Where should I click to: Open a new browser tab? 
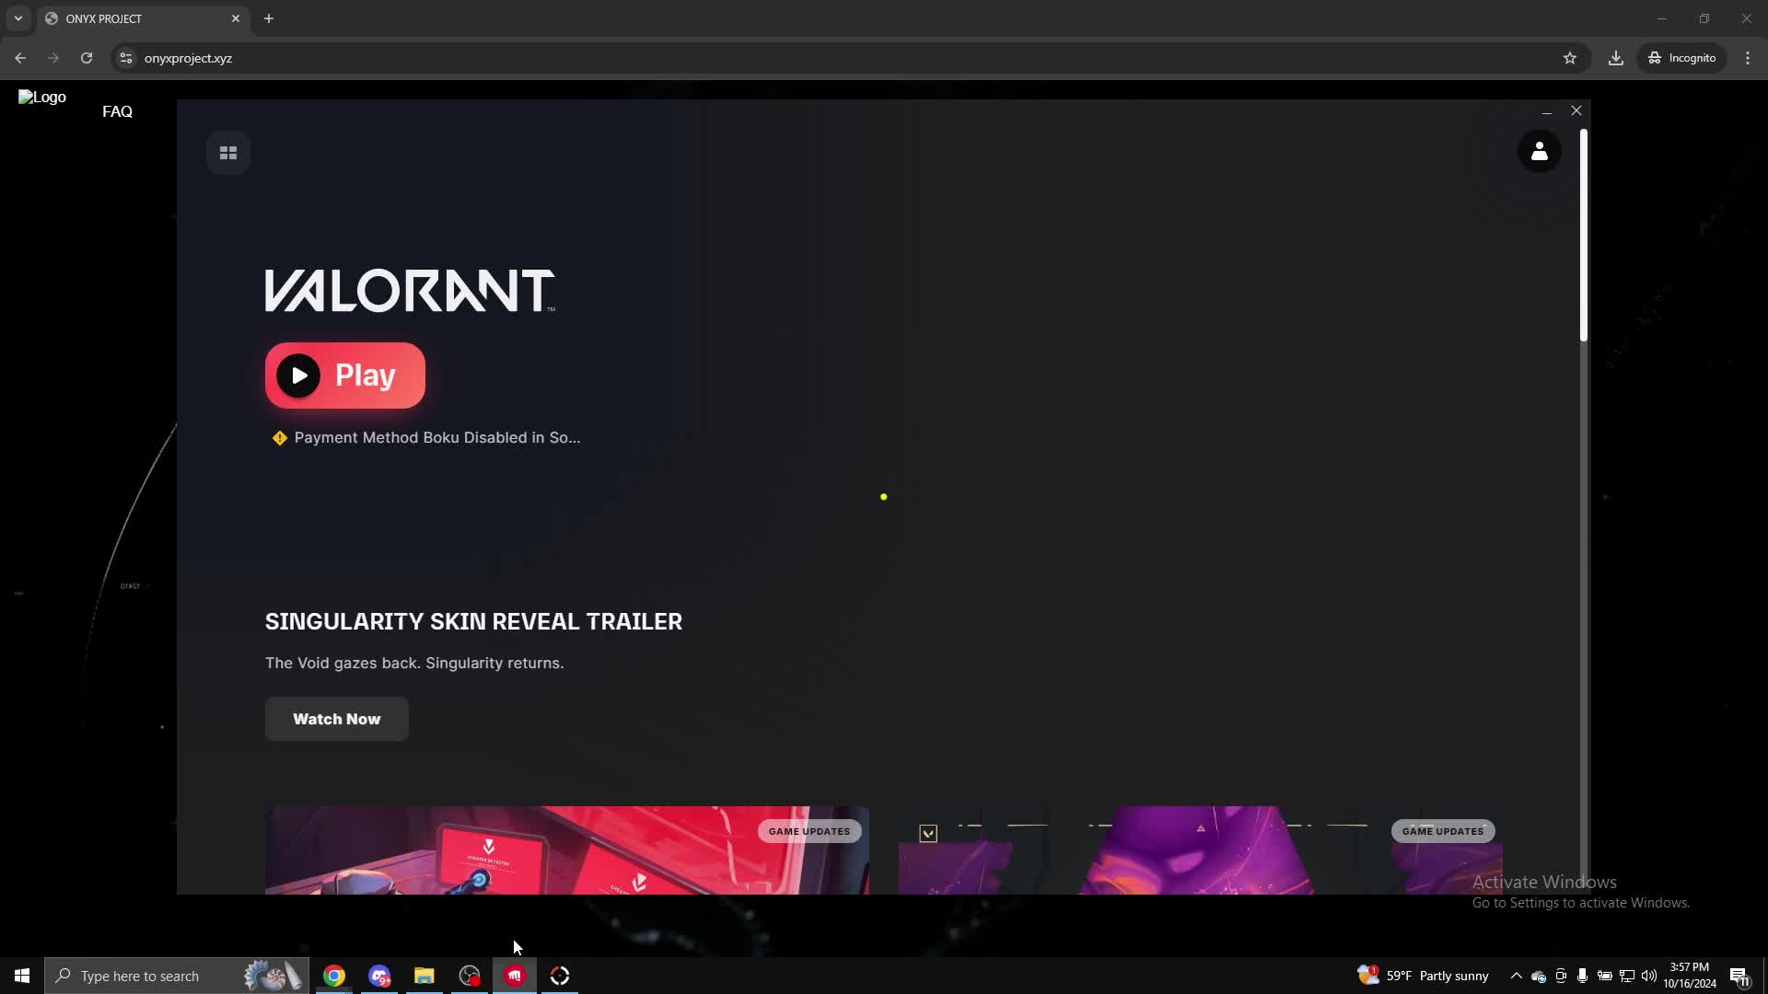click(269, 18)
